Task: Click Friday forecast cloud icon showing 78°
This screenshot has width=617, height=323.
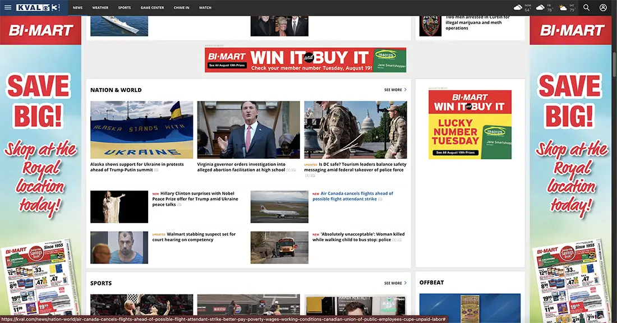Action: pos(541,7)
